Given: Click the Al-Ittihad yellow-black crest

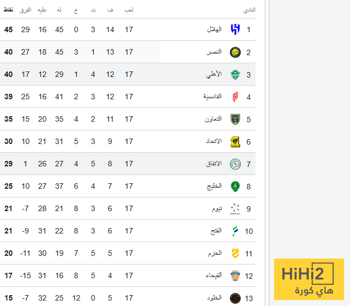Looking at the screenshot, I should (235, 141).
